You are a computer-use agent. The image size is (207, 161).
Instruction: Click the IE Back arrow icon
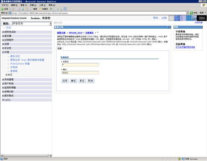pos(2,9)
